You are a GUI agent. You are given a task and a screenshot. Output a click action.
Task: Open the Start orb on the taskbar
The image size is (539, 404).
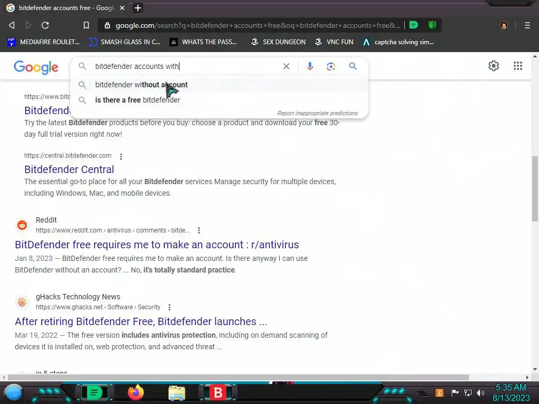(14, 392)
